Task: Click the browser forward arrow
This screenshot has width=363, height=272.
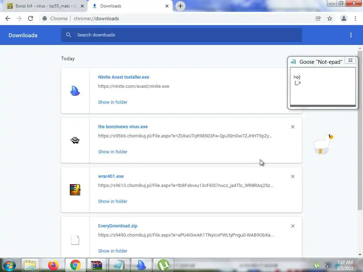Action: [x=19, y=18]
